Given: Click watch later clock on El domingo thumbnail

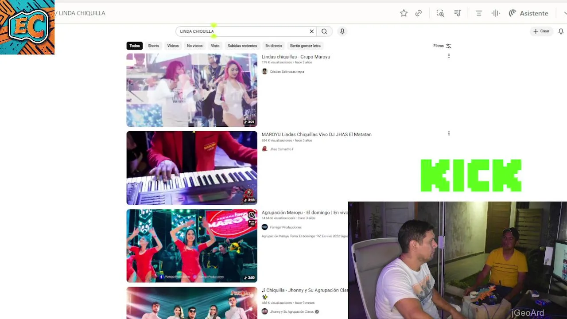Looking at the screenshot, I should click(252, 215).
